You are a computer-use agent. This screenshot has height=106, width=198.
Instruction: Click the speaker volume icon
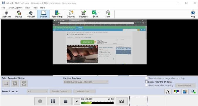(x=77, y=101)
